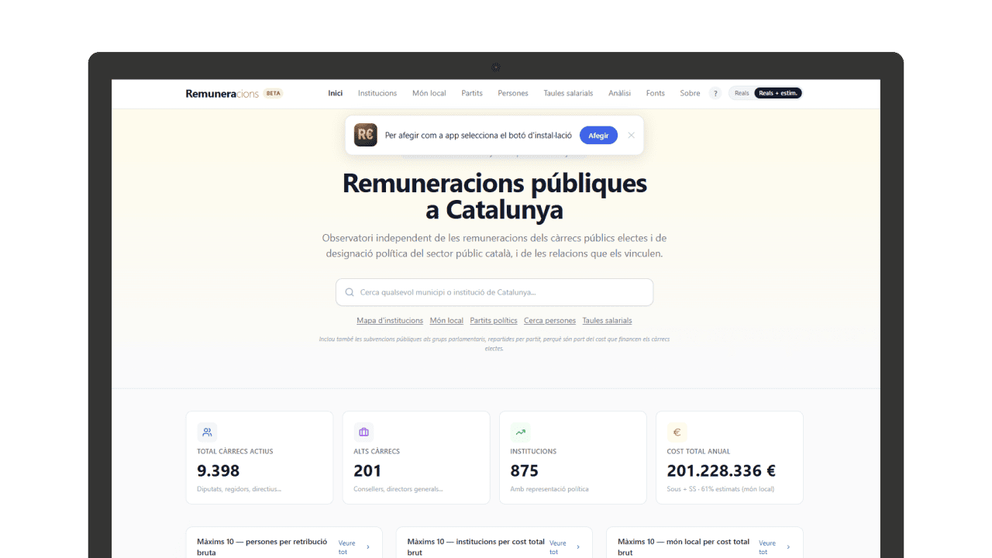Open the help question mark icon
The height and width of the screenshot is (558, 992).
point(715,93)
